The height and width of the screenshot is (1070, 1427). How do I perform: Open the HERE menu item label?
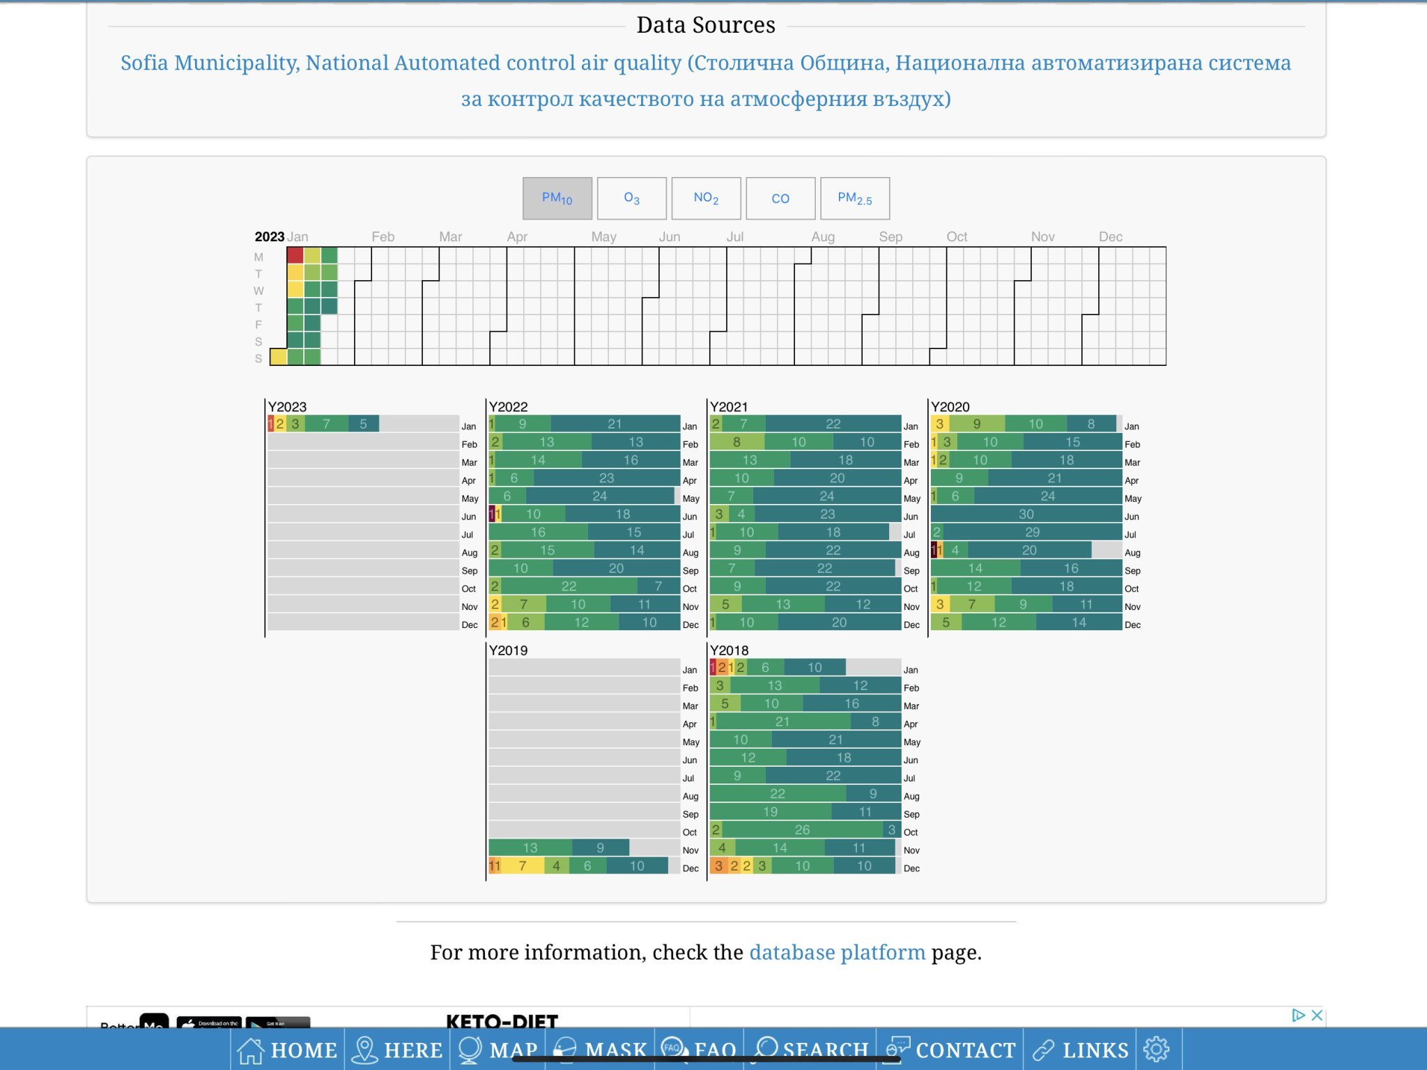tap(413, 1050)
